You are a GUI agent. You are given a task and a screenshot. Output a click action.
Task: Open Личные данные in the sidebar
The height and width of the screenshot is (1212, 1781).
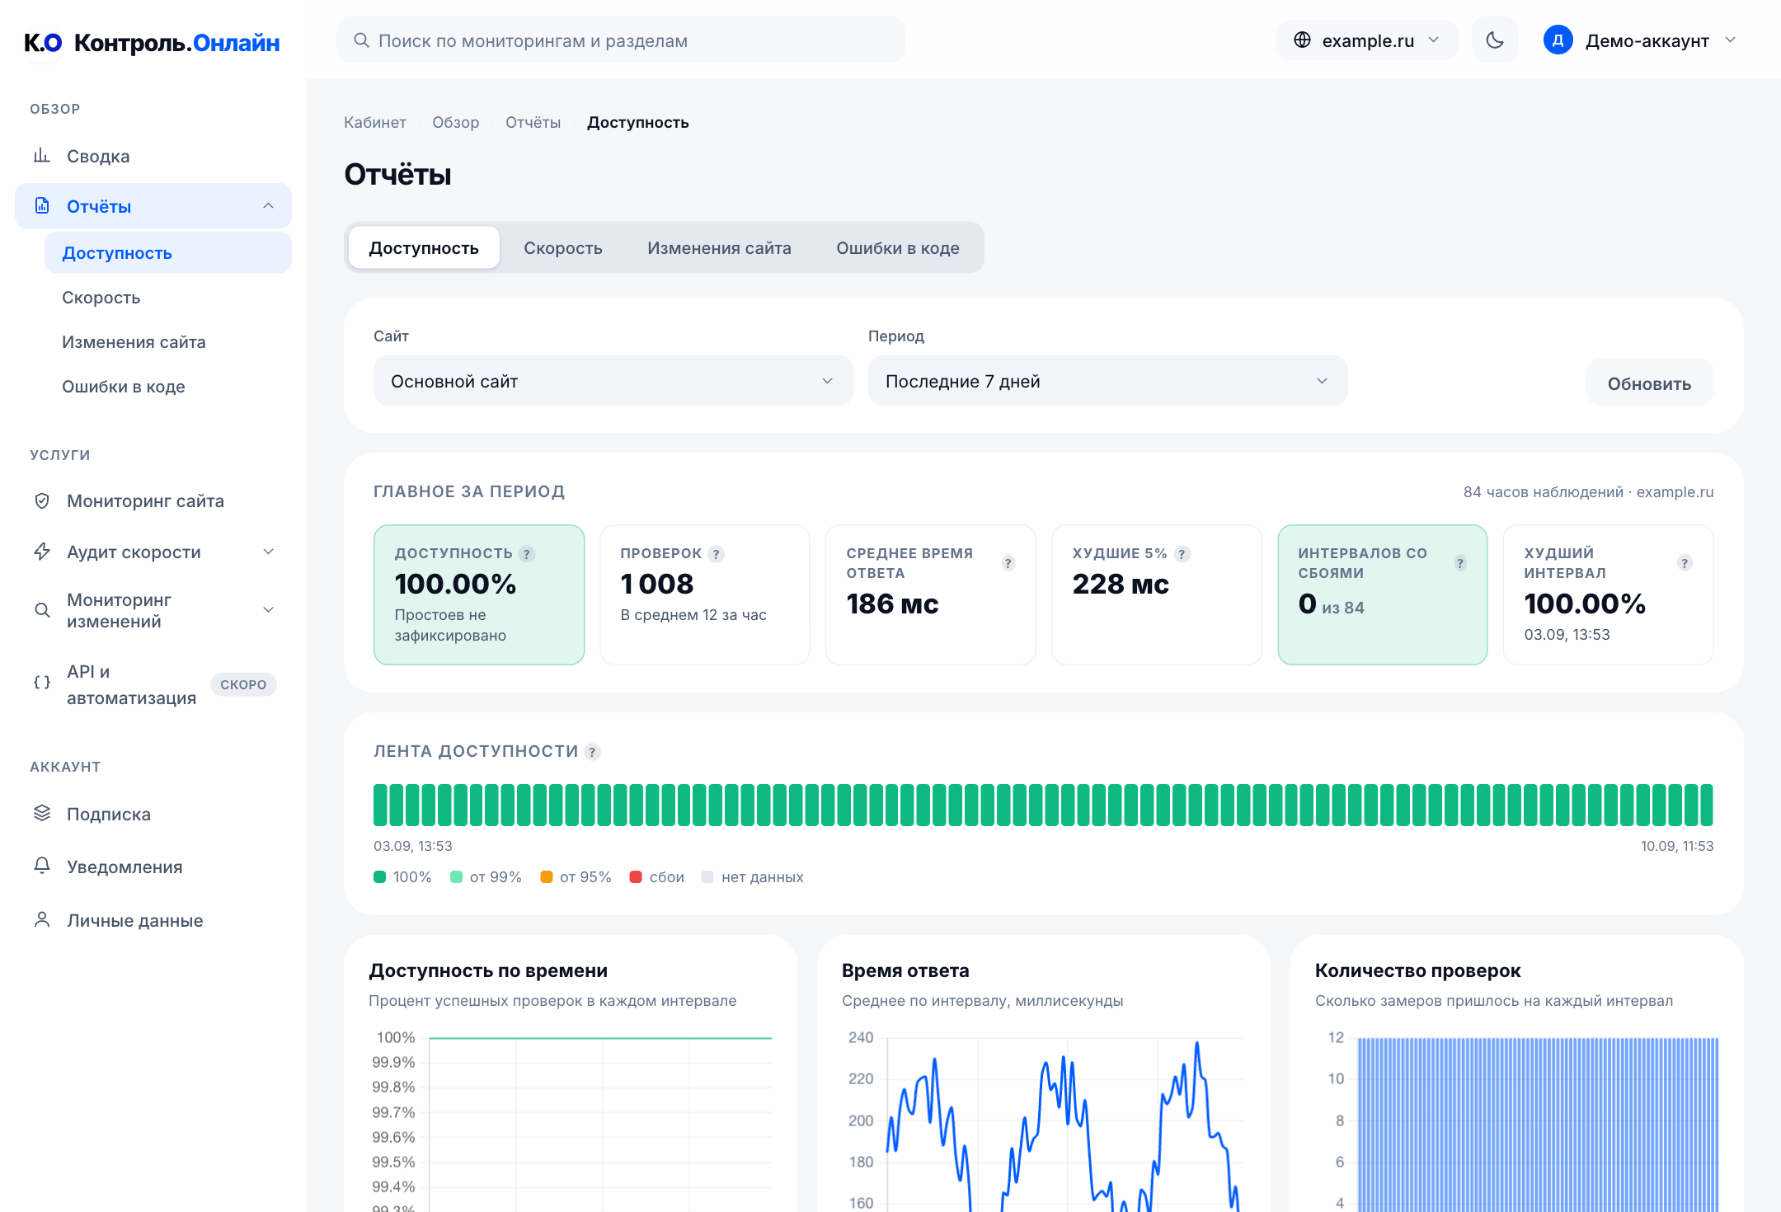[153, 920]
